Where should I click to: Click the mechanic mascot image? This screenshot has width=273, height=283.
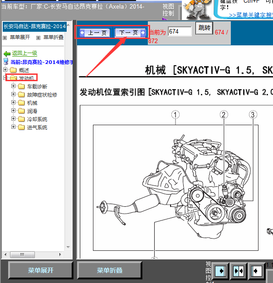(x=198, y=10)
